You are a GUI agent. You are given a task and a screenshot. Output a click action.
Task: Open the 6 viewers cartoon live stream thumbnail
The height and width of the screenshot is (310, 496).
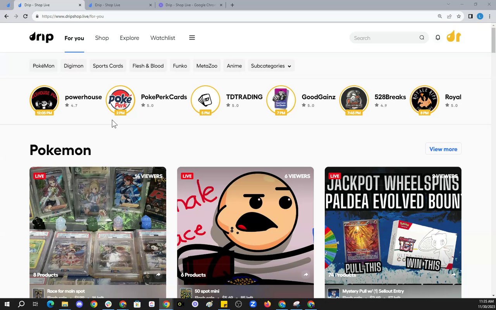coord(245,226)
